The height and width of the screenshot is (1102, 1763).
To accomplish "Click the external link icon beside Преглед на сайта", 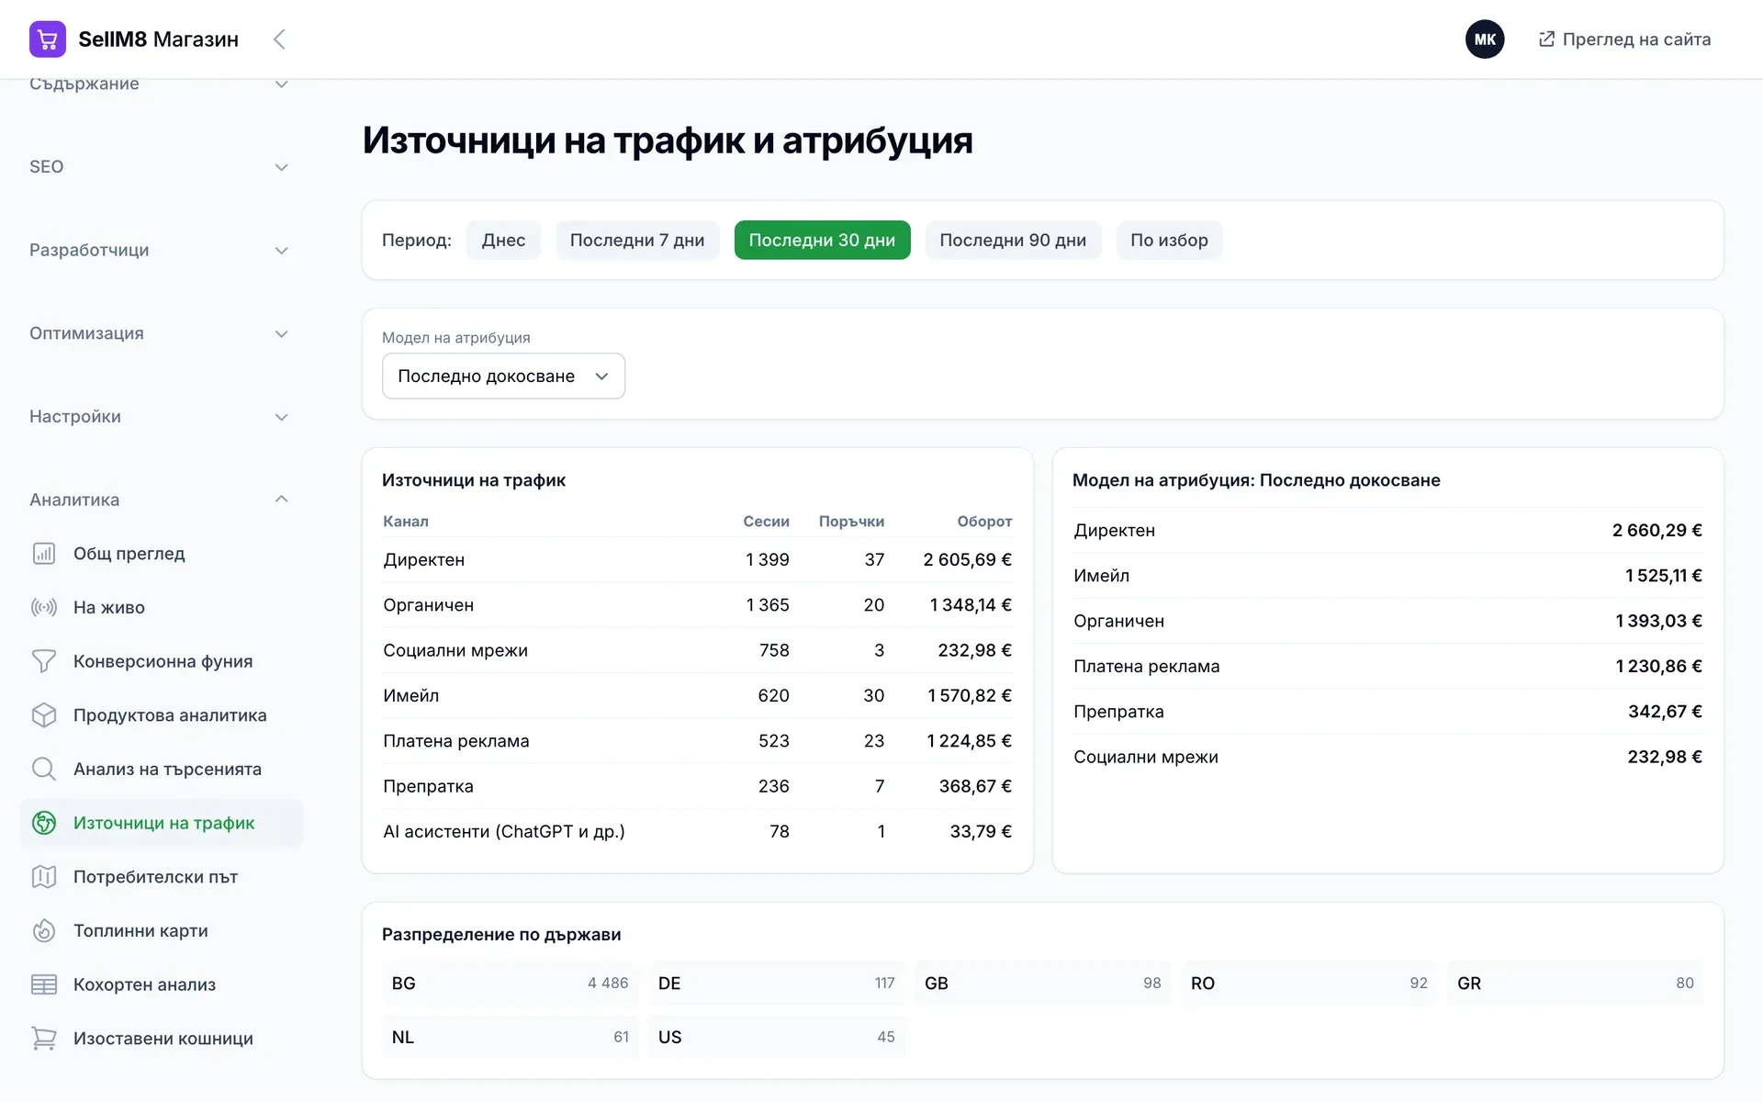I will pos(1546,39).
